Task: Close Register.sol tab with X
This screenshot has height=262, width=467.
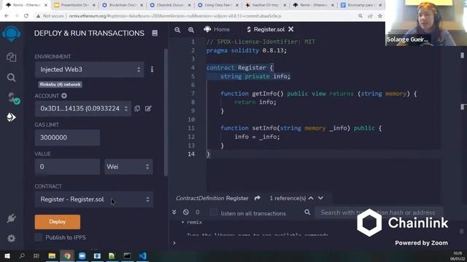Action: point(291,29)
